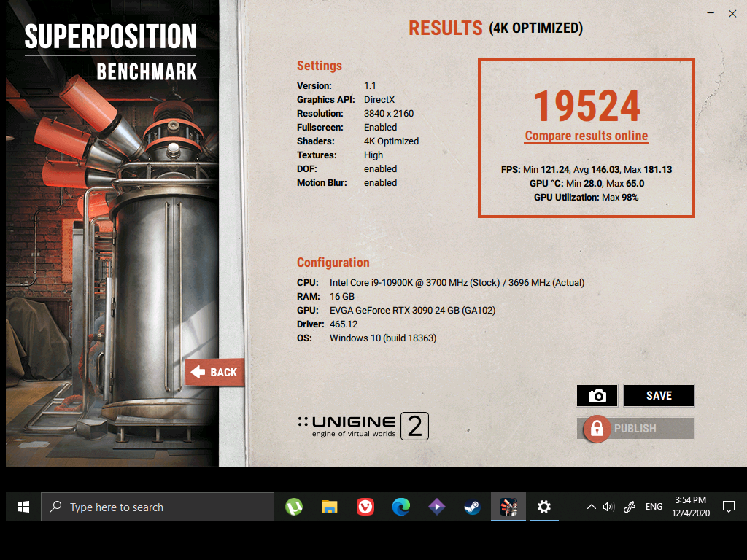Click Textures value High
The image size is (747, 560).
coord(373,155)
